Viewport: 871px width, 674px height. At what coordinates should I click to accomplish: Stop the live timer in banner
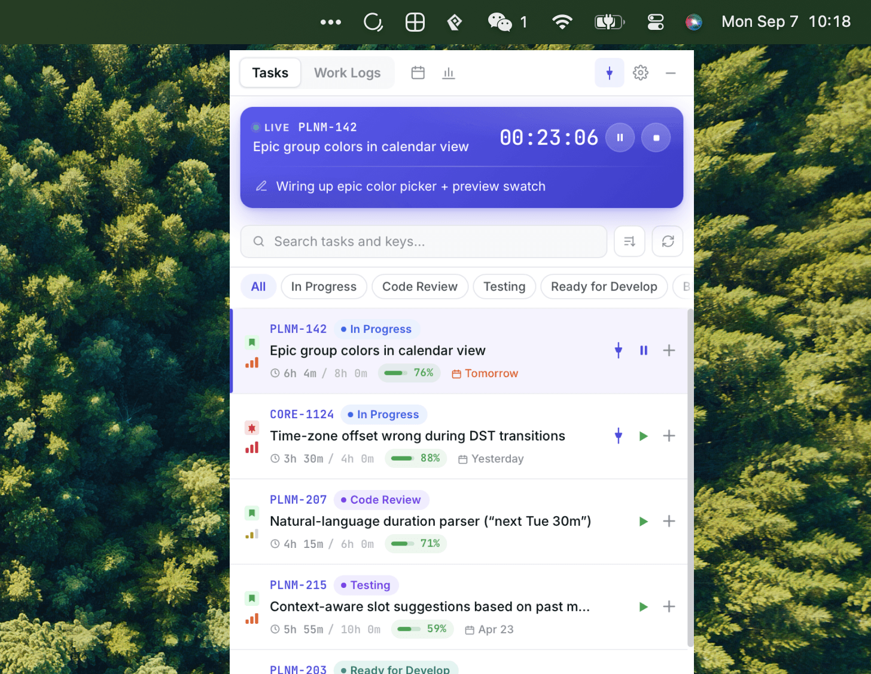click(656, 137)
